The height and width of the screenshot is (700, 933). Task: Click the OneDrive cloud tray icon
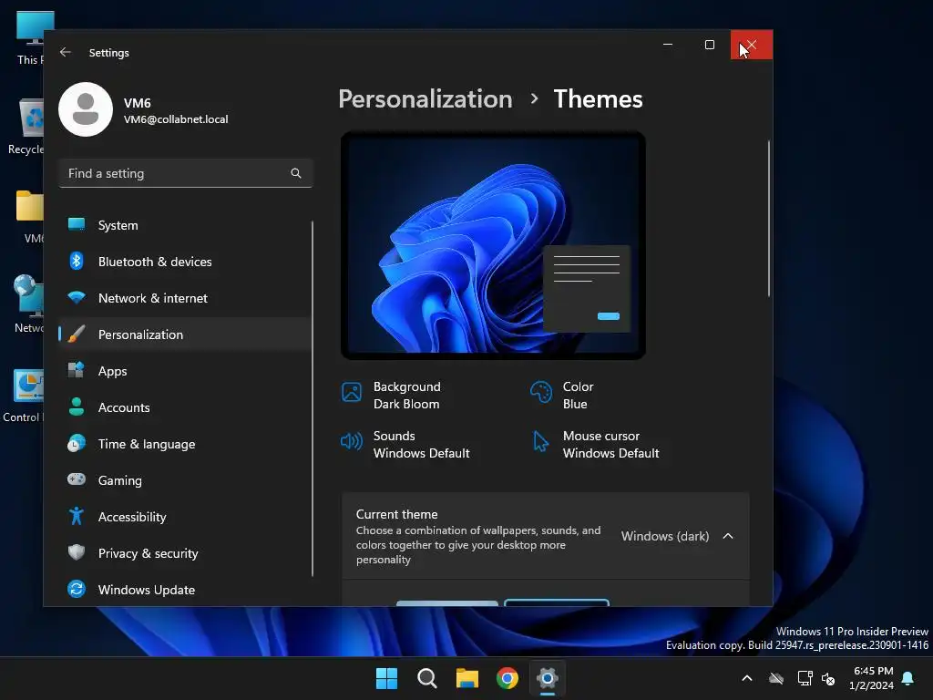tap(776, 678)
